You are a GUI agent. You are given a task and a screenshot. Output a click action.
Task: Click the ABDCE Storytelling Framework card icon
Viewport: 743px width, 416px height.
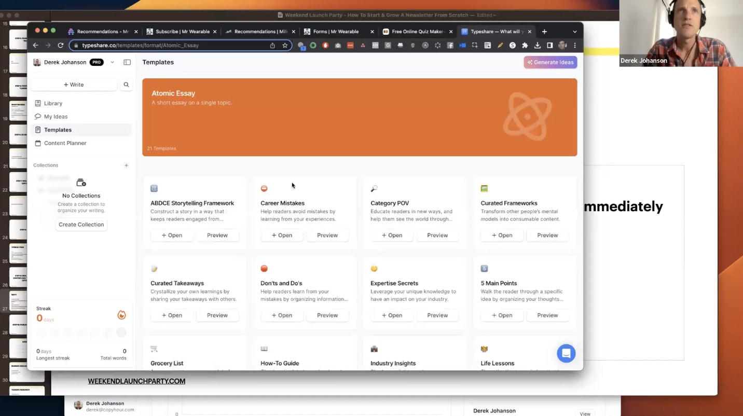(x=154, y=188)
